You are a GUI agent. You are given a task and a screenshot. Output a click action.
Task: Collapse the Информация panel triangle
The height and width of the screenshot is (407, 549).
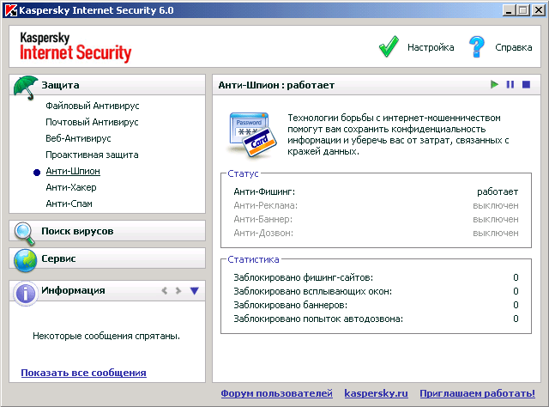tap(195, 291)
